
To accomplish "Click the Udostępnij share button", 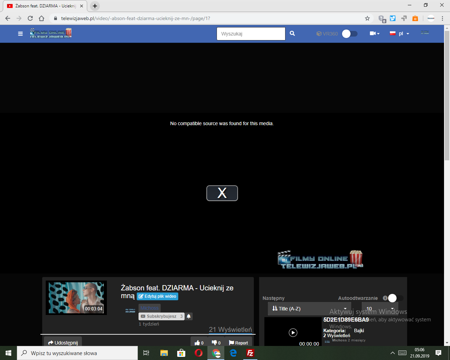I will (63, 343).
